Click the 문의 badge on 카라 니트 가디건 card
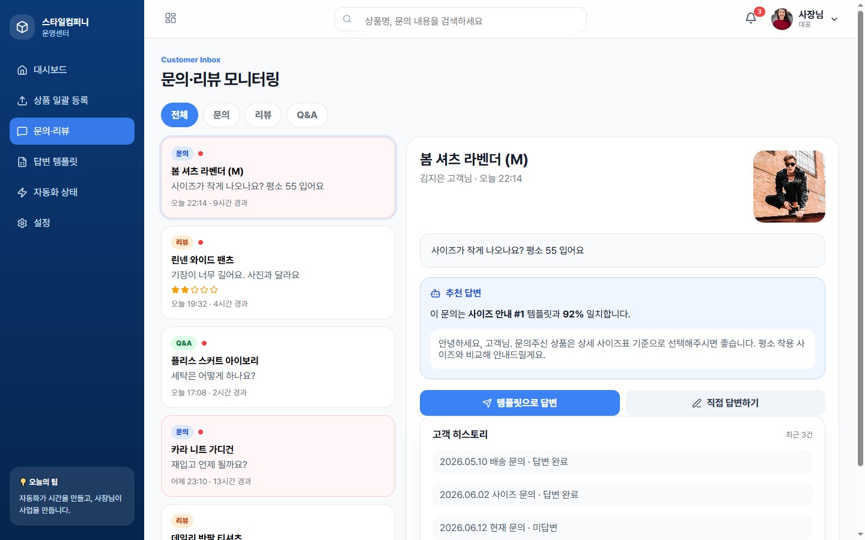Viewport: 865px width, 540px height. click(x=182, y=432)
